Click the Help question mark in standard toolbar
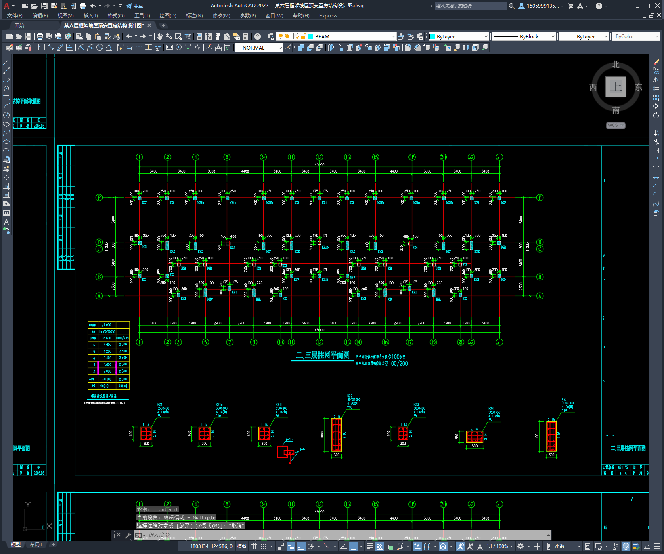664x554 pixels. (258, 36)
